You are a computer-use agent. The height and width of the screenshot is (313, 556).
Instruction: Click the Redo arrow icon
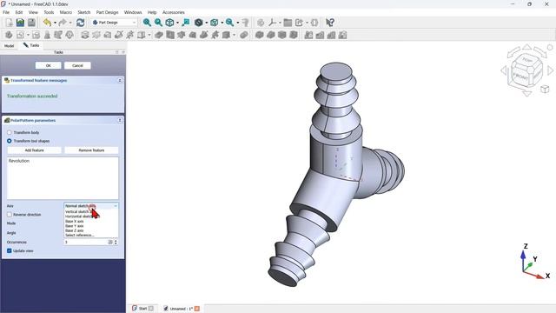point(63,23)
